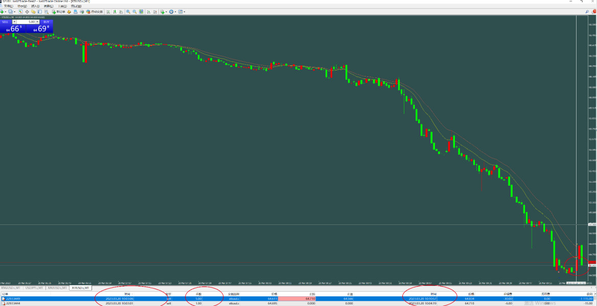Open the File menu
This screenshot has width=597, height=306.
click(x=8, y=6)
